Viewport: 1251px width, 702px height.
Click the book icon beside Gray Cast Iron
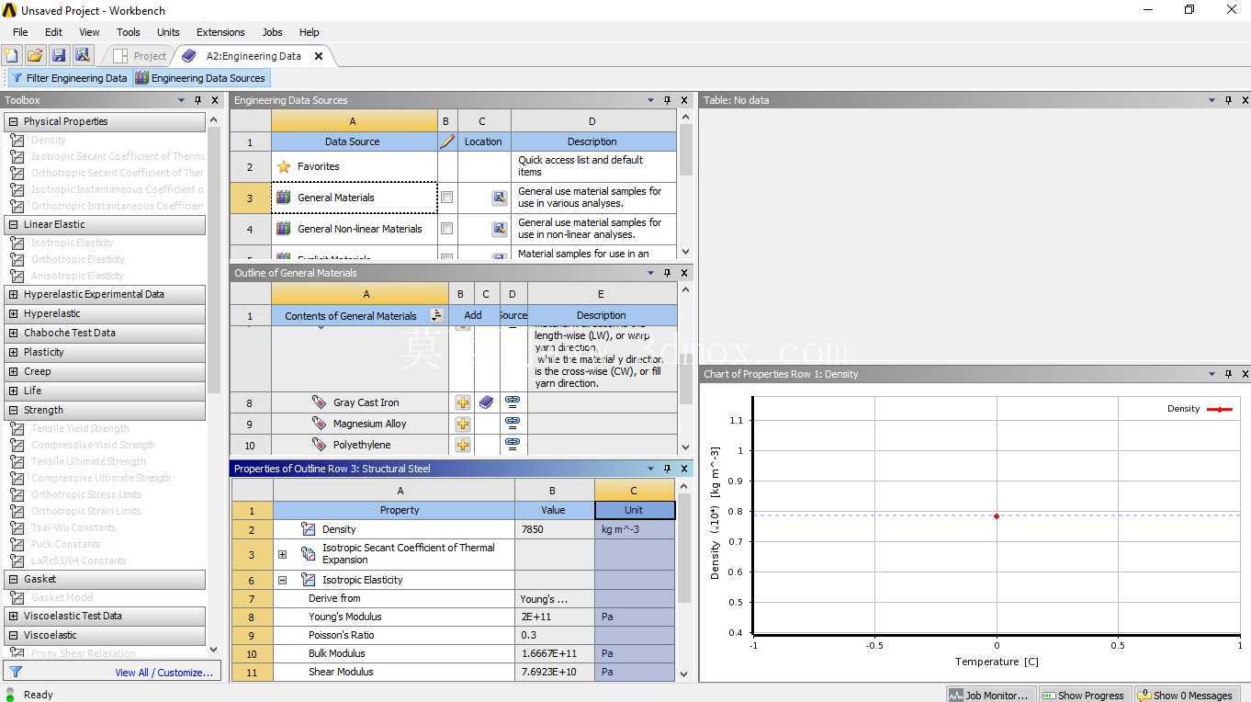487,402
